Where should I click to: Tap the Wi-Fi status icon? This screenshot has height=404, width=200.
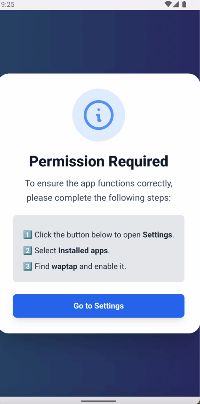(169, 4)
